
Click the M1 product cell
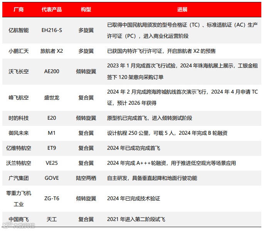(52, 133)
